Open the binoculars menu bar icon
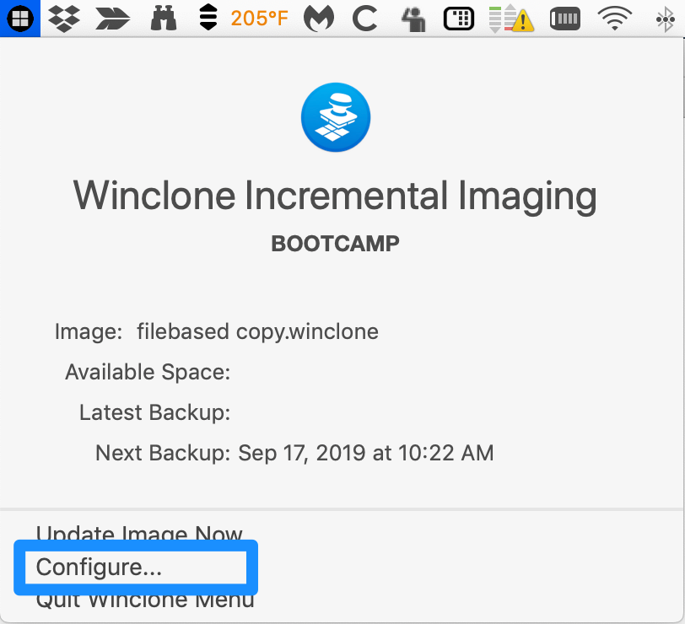The height and width of the screenshot is (624, 685). (164, 19)
